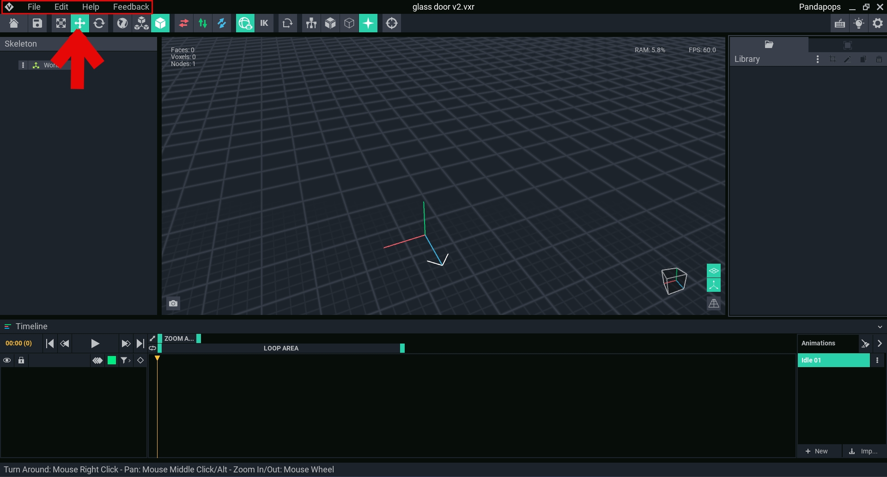
Task: Collapse the Timeline panel with the chevron
Action: pos(880,327)
